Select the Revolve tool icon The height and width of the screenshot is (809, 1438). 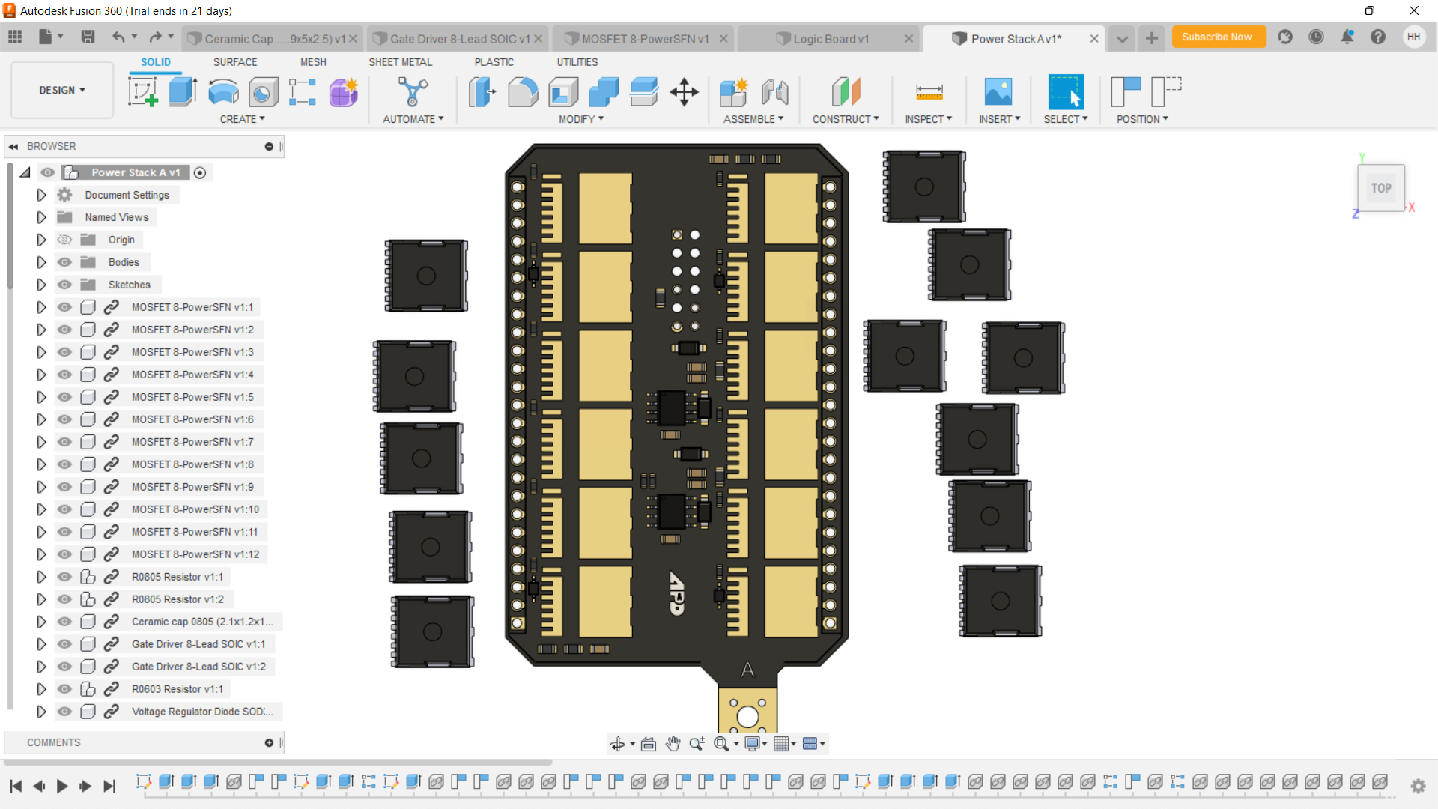223,92
